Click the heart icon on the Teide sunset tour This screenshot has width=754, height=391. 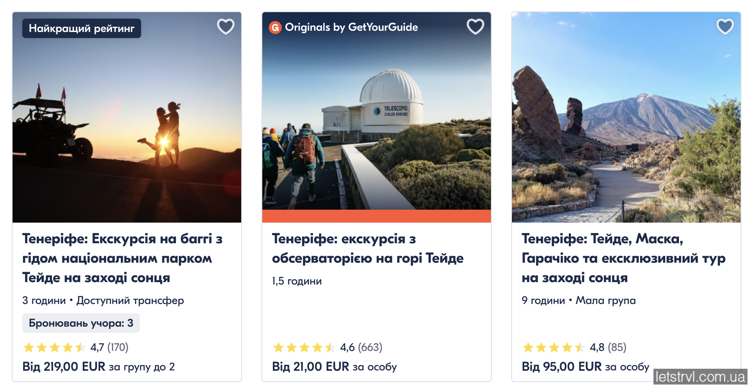click(x=725, y=27)
